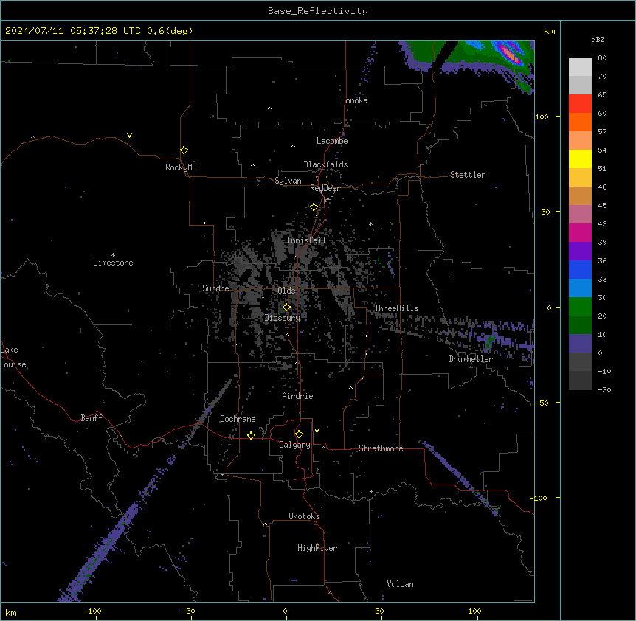
Task: Pick the orange 57-60 dBZ legend swatch
Action: 580,122
